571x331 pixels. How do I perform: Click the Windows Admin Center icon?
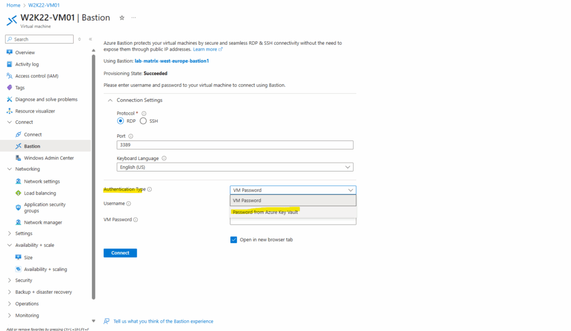[18, 158]
